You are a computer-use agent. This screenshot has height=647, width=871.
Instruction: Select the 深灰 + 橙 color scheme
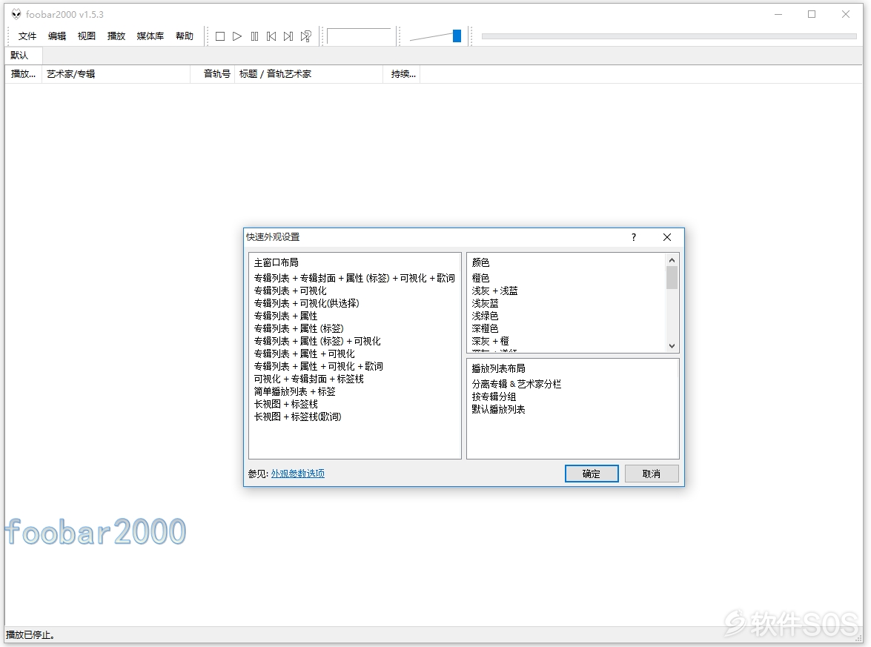click(490, 341)
